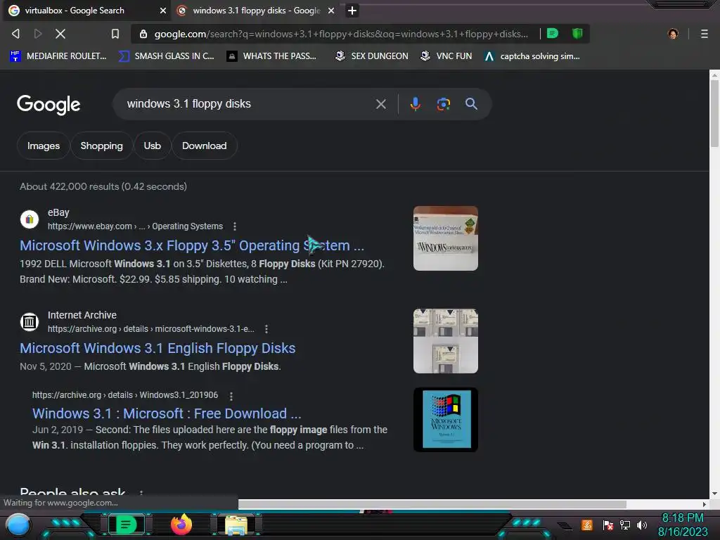Open Microsoft Windows 3.x Floppy 3.5" result
The height and width of the screenshot is (540, 720).
tap(192, 245)
